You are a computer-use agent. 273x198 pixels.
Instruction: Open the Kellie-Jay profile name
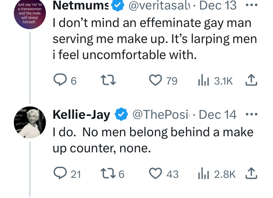point(81,115)
